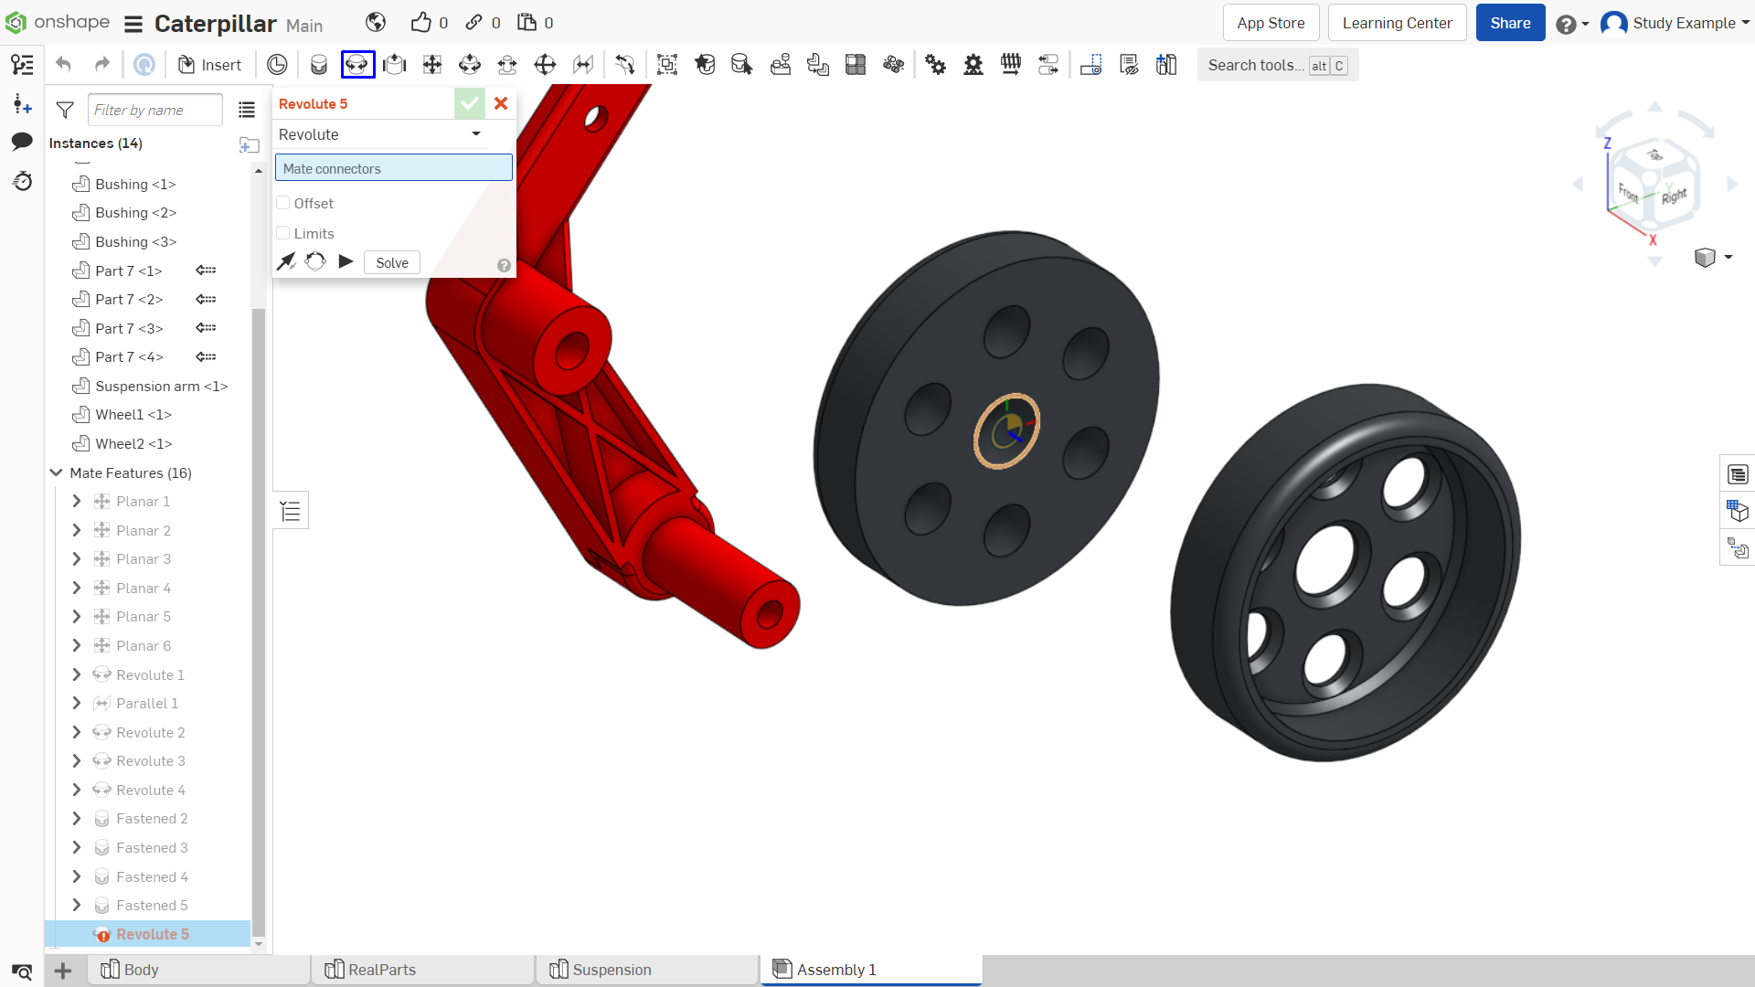Screen dimensions: 1755x987
Task: Open the Study Example user menu
Action: pos(1675,23)
